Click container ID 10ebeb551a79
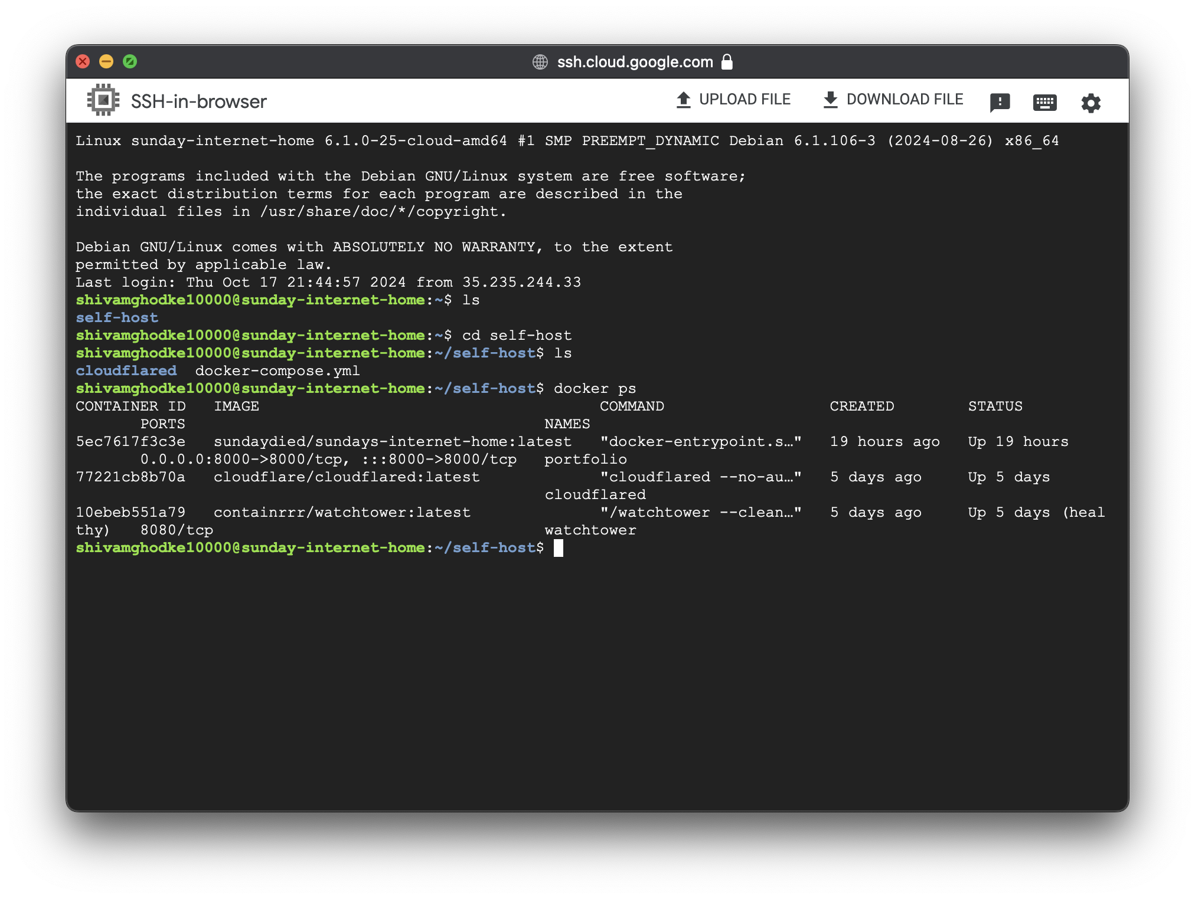This screenshot has height=899, width=1195. (x=130, y=513)
